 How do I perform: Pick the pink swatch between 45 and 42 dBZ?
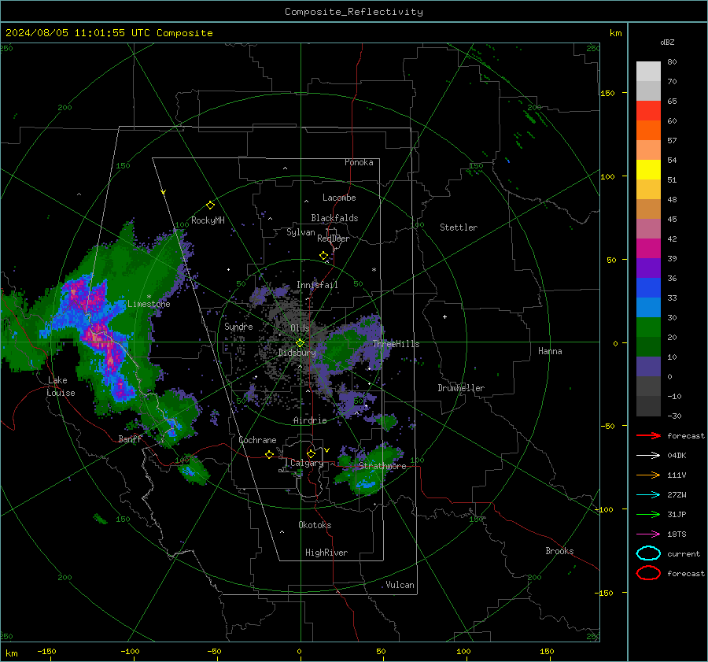click(x=648, y=229)
